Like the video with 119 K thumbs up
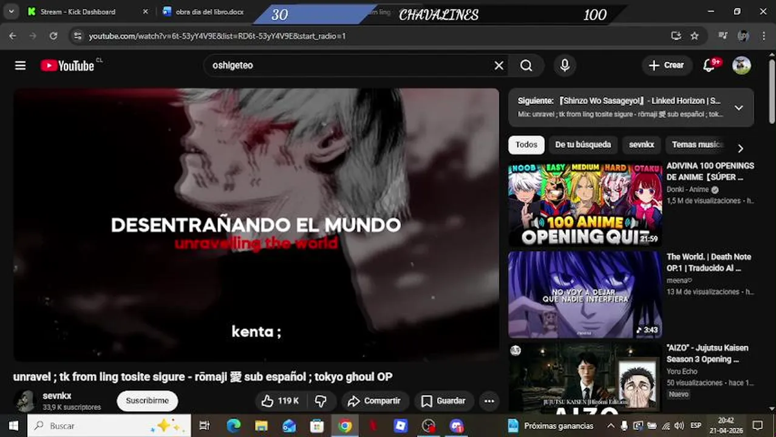 (280, 401)
